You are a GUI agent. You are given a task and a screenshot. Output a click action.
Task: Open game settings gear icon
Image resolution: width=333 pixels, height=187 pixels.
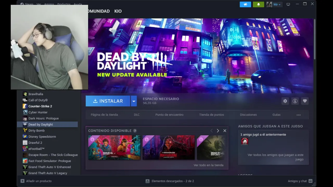[285, 101]
